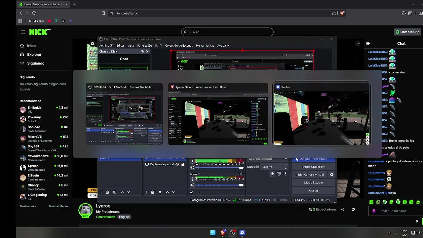The image size is (423, 238).
Task: Open OBS advanced audio properties gears
Action: point(191,192)
